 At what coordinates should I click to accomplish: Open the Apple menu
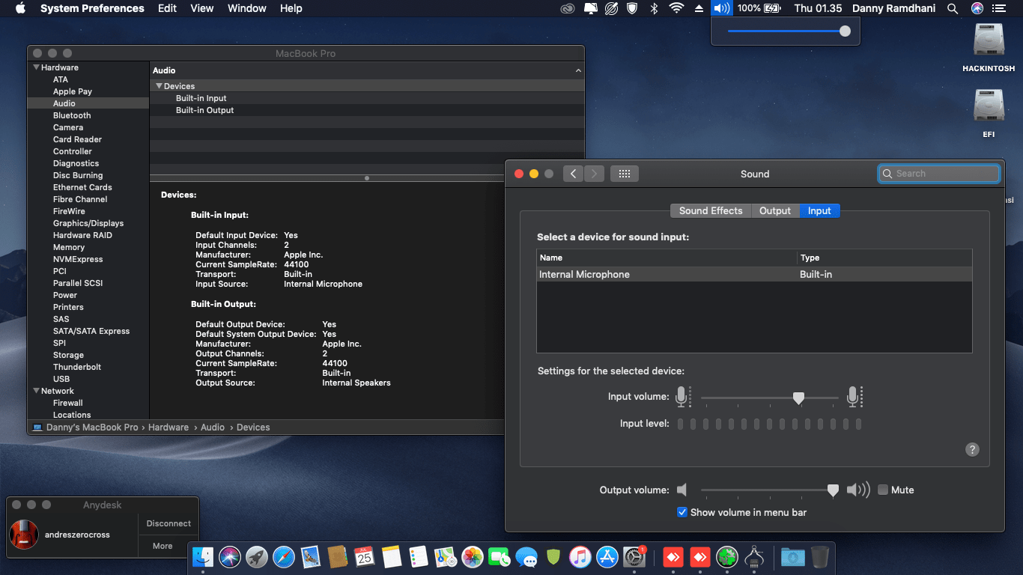20,8
